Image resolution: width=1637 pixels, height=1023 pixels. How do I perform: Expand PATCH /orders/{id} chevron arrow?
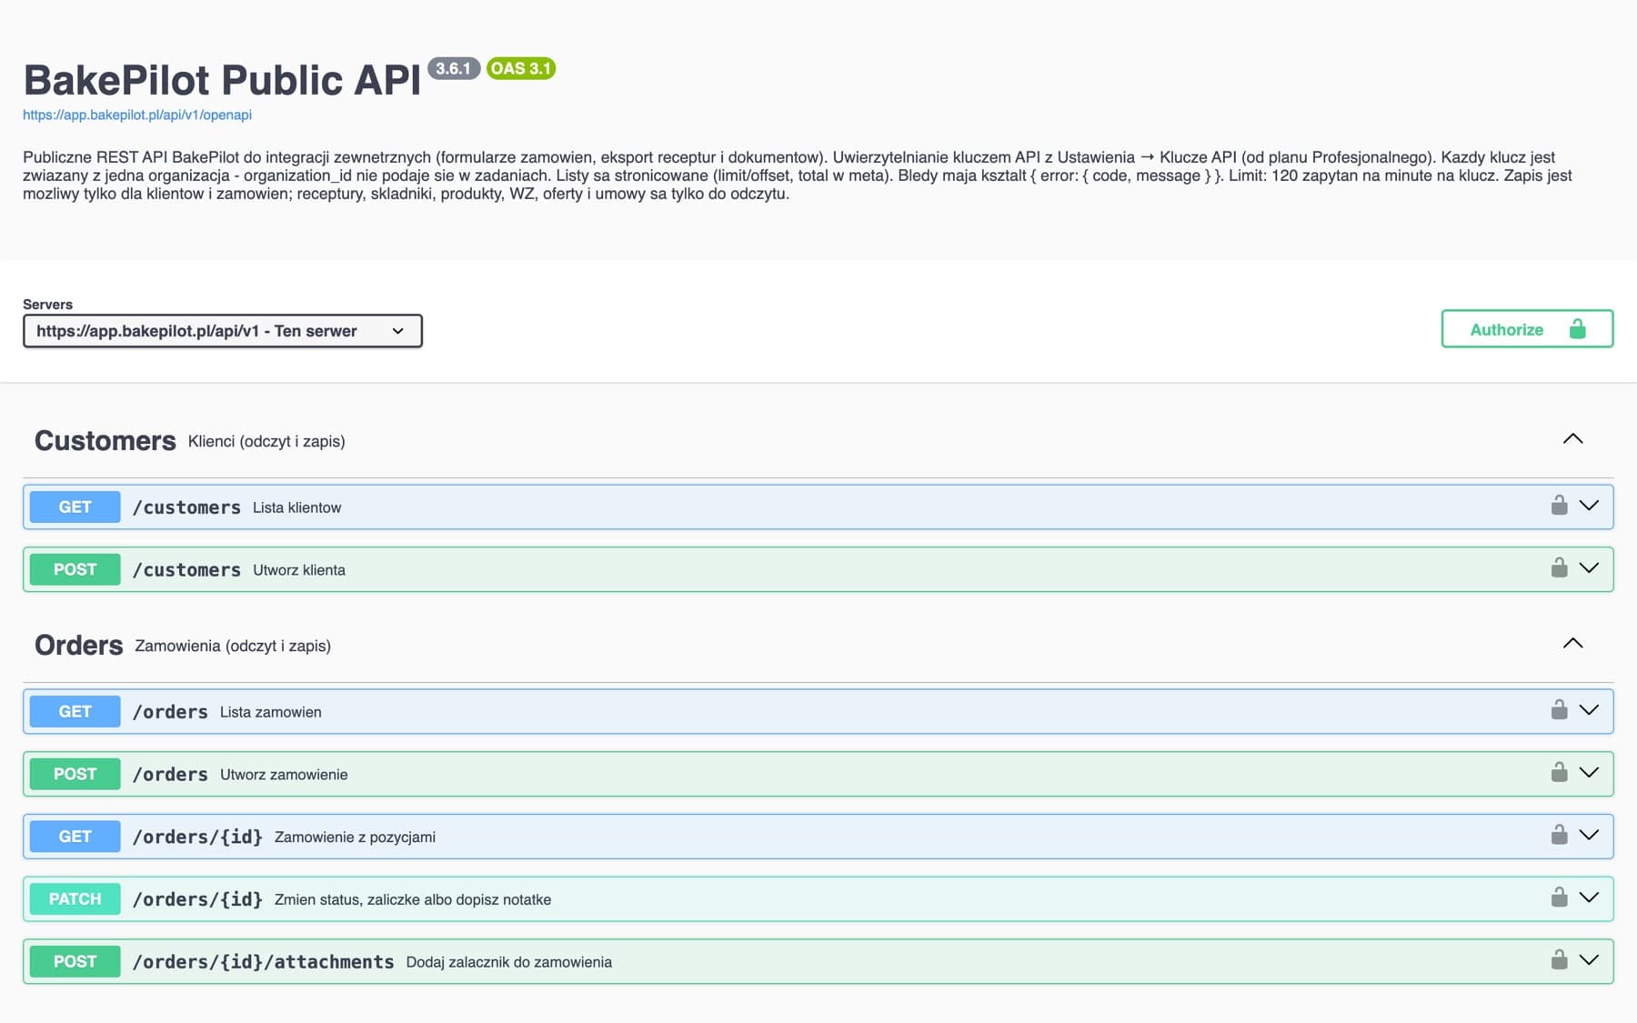[1589, 898]
